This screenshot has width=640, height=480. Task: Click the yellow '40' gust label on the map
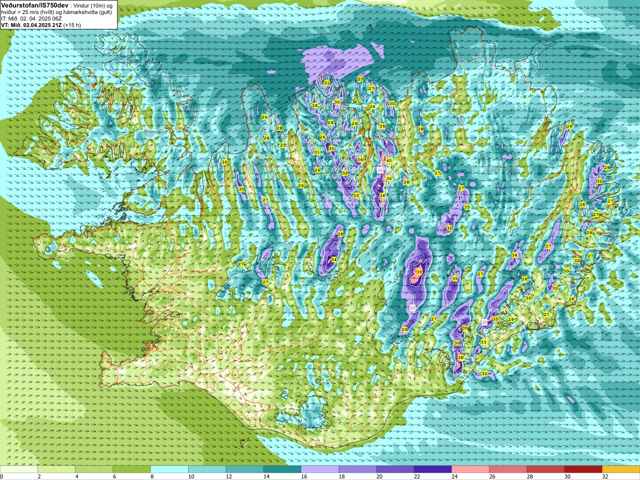point(388,160)
